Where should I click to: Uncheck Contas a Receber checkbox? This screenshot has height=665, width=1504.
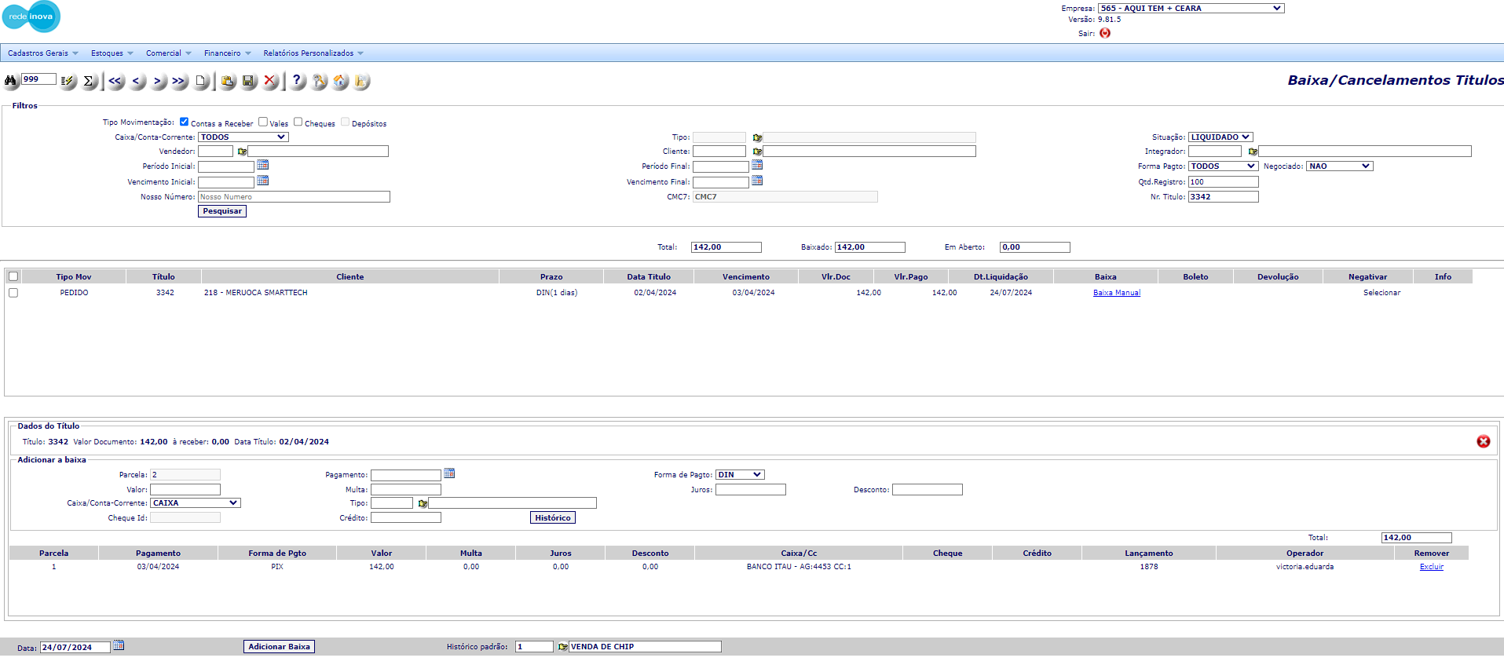(184, 122)
